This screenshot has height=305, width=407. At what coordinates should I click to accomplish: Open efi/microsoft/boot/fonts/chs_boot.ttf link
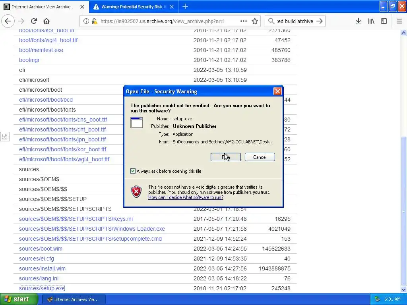click(63, 120)
